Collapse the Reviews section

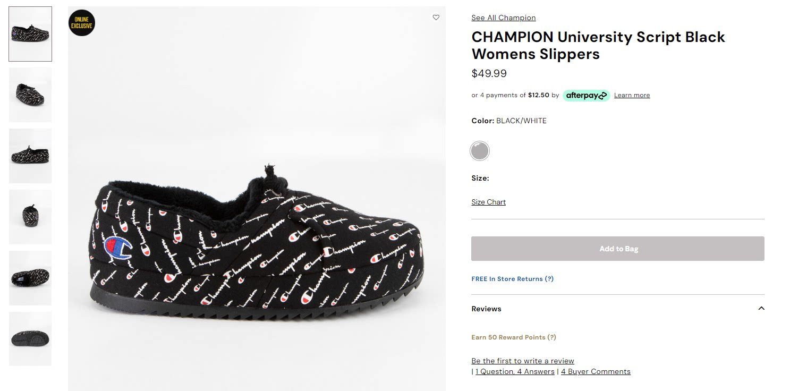point(761,309)
